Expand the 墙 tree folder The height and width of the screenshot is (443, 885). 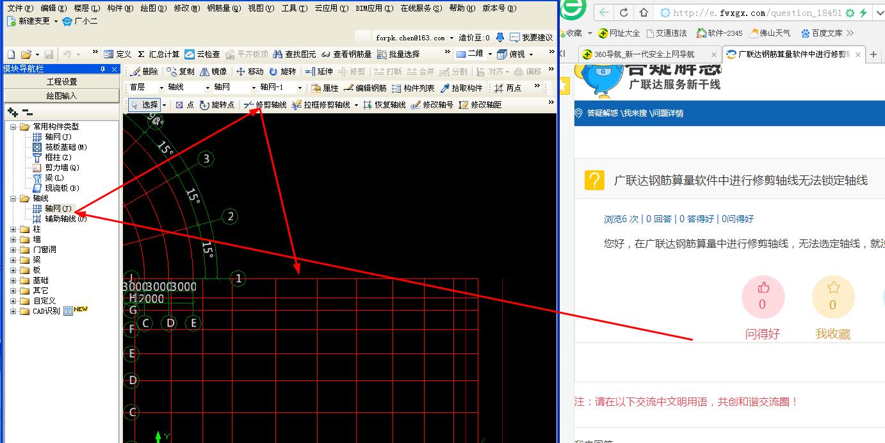pyautogui.click(x=14, y=239)
